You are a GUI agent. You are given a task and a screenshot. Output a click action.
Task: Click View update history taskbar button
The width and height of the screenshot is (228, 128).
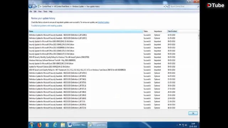point(97,125)
